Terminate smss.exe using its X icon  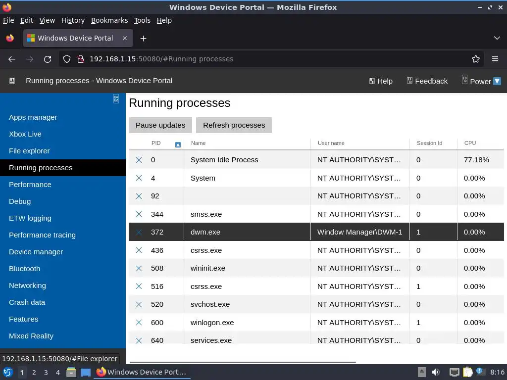pos(139,214)
